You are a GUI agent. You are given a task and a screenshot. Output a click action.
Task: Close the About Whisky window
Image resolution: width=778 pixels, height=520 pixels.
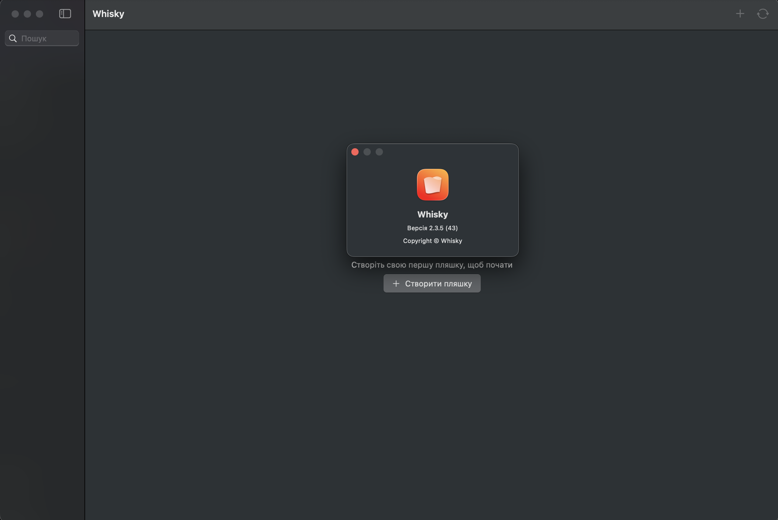click(x=355, y=152)
